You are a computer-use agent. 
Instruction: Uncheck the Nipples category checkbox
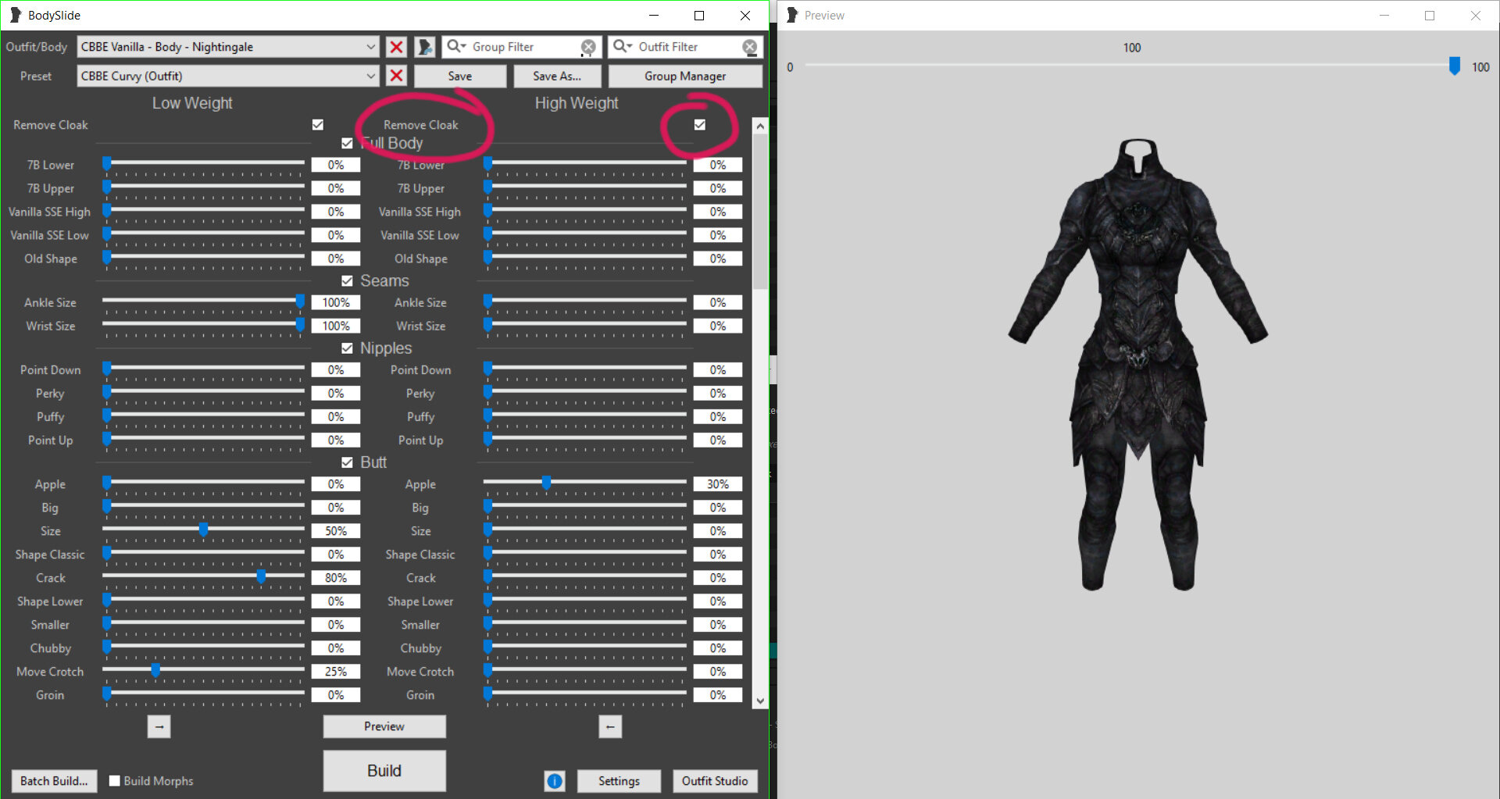click(347, 348)
